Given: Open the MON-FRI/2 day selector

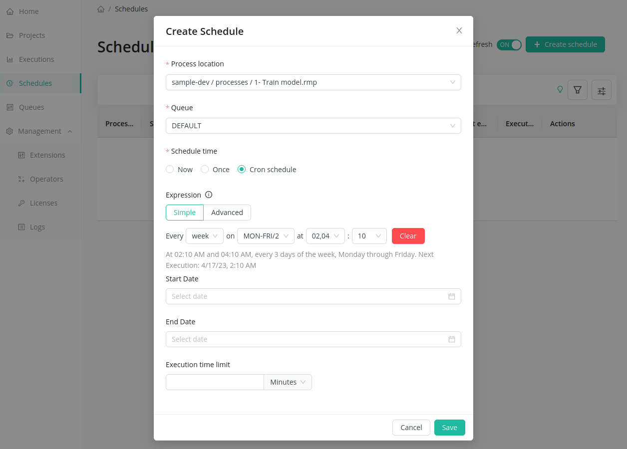Looking at the screenshot, I should click(266, 236).
